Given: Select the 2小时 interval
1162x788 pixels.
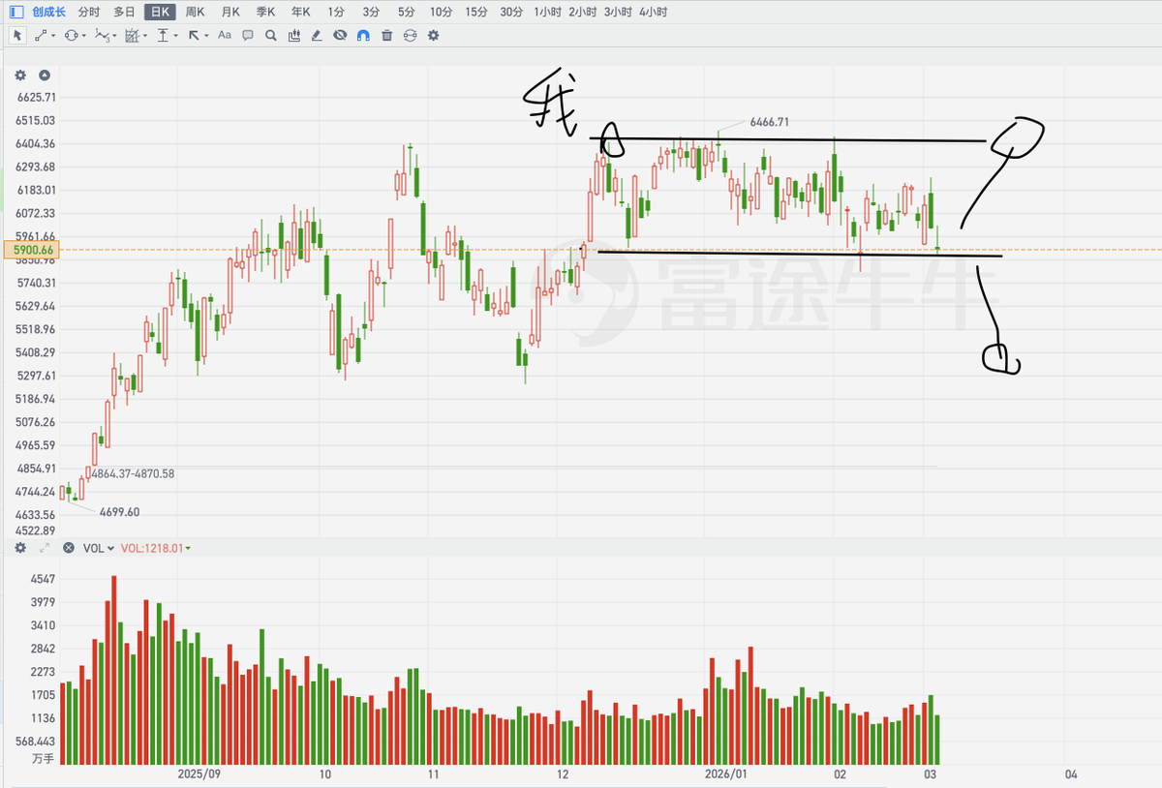Looking at the screenshot, I should coord(583,12).
